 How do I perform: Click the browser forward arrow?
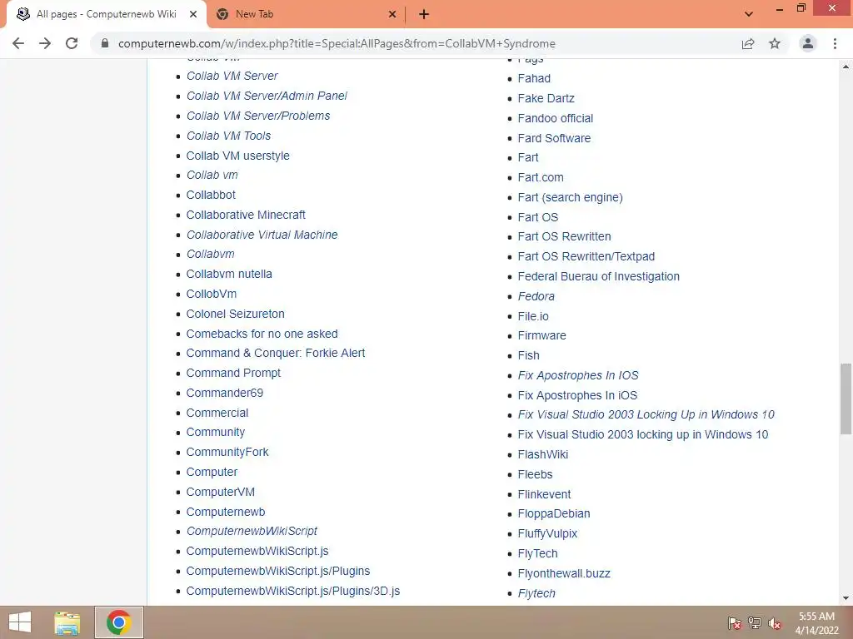[x=45, y=43]
